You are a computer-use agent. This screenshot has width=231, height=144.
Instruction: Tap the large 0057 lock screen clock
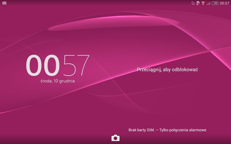[x=57, y=65]
